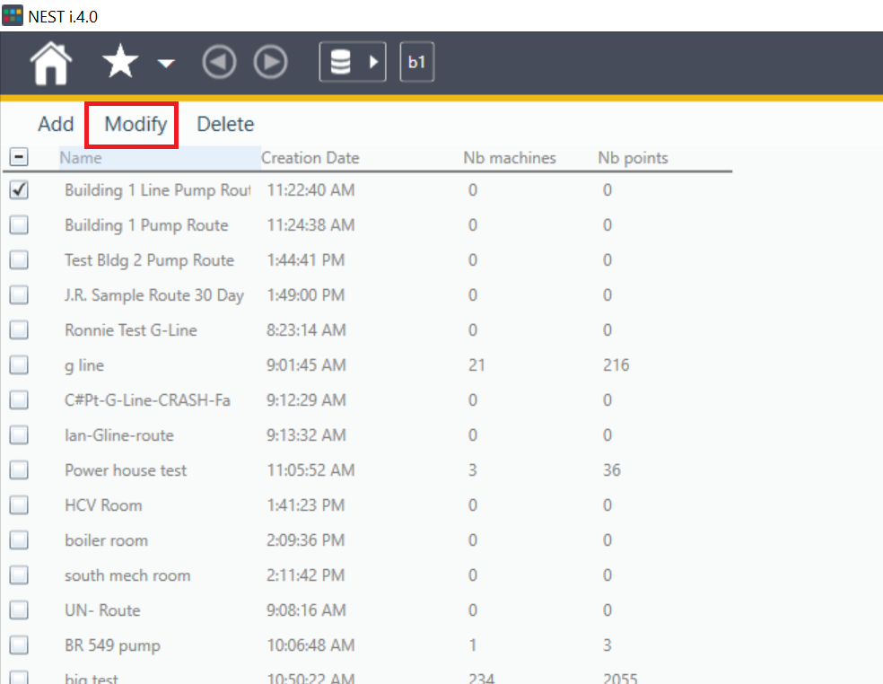Select the Ronnie Test G-Line name
The image size is (883, 684).
tap(131, 330)
